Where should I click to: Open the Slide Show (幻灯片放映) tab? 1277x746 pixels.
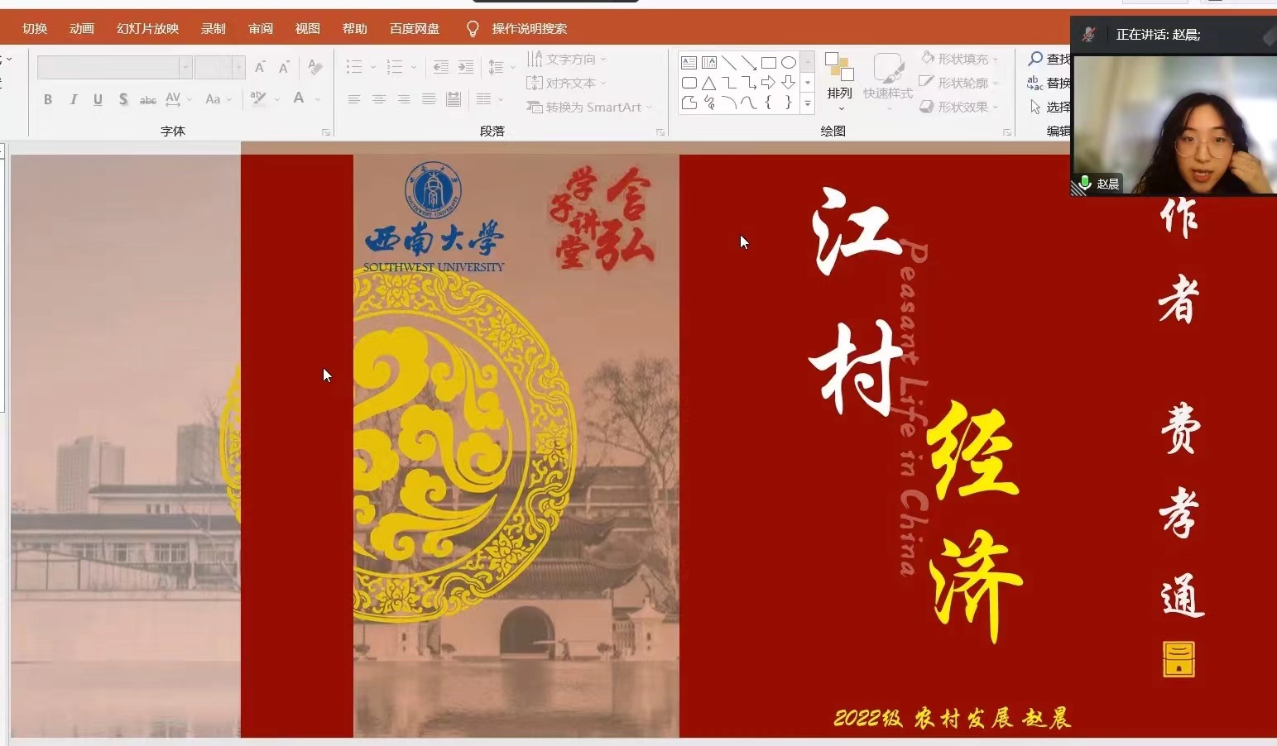pos(147,29)
